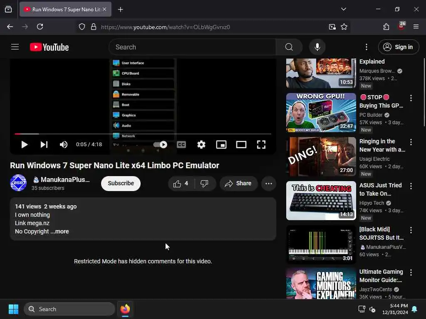Open options for Ringing in the New Year video
The width and height of the screenshot is (426, 319).
click(x=411, y=142)
